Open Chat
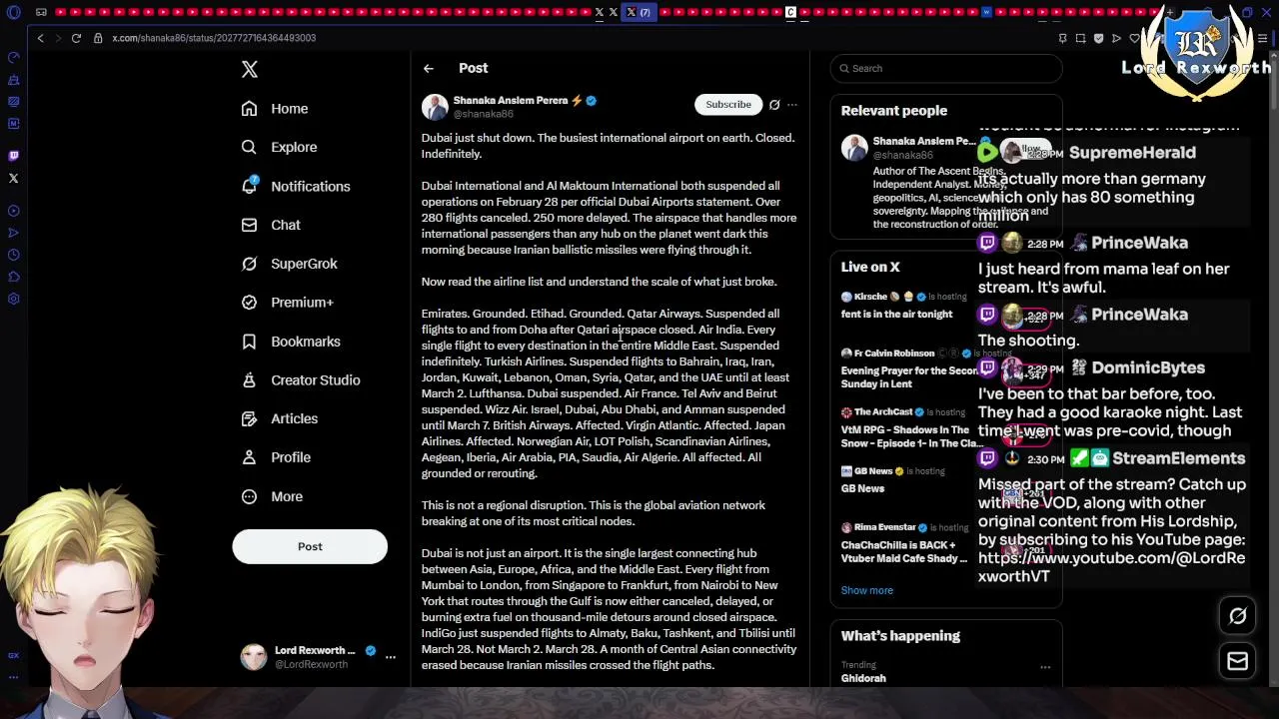Viewport: 1279px width, 719px height. click(271, 225)
